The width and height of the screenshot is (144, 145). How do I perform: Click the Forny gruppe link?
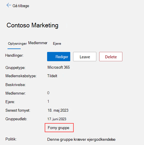tap(59, 128)
